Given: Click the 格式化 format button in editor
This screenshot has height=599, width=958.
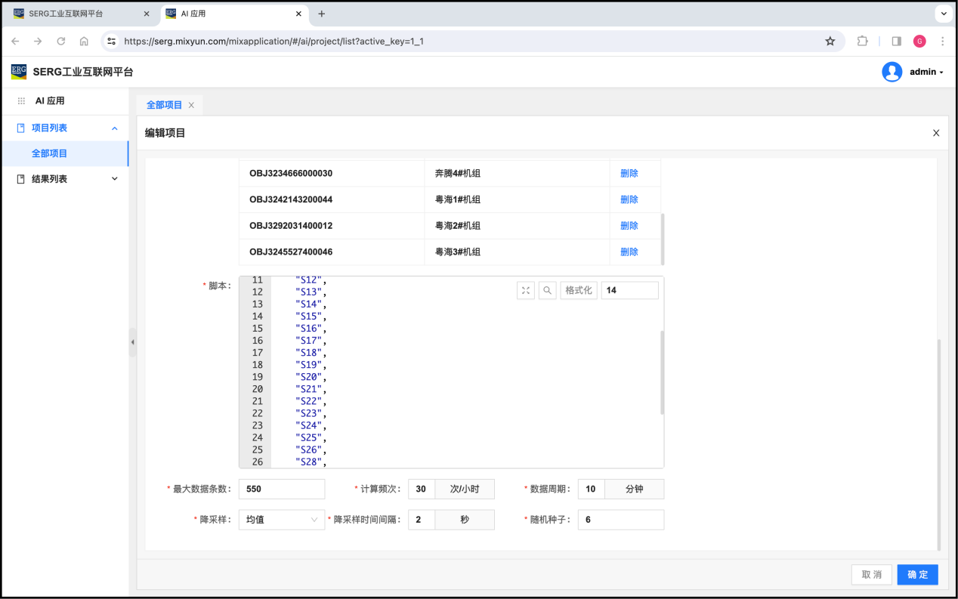Looking at the screenshot, I should point(579,290).
